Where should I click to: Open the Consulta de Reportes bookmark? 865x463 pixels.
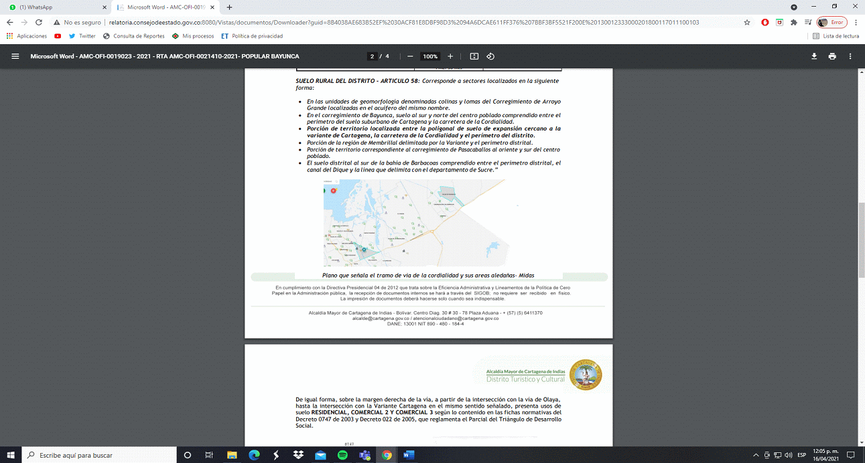pyautogui.click(x=133, y=36)
